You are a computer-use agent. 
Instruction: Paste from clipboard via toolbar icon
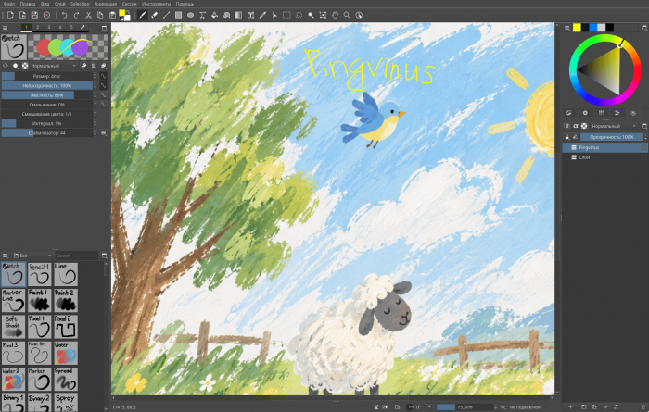coord(112,16)
